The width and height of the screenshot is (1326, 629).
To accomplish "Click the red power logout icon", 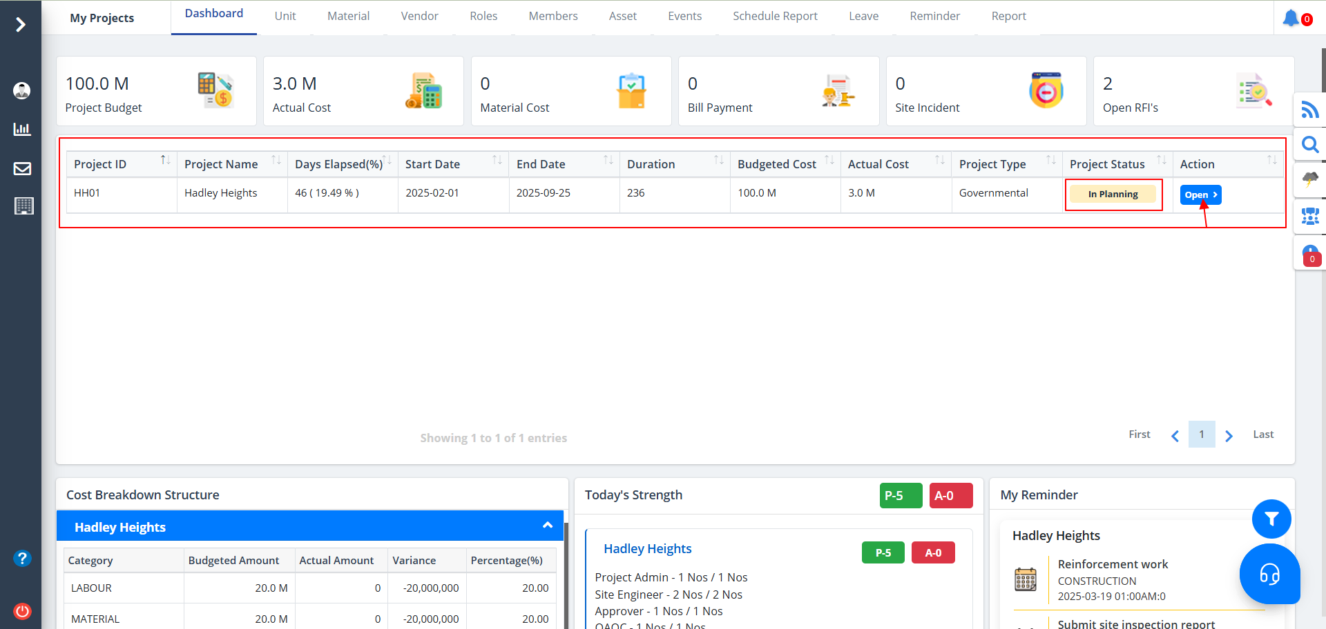I will [22, 611].
